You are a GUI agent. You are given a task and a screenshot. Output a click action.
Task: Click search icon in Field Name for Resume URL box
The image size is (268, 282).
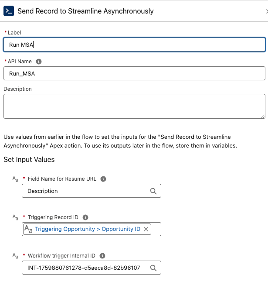pos(153,191)
